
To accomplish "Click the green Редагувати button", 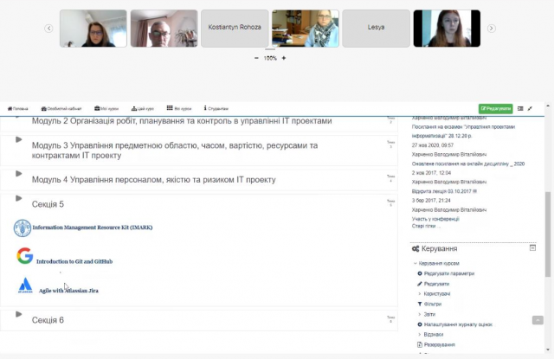I will point(495,108).
